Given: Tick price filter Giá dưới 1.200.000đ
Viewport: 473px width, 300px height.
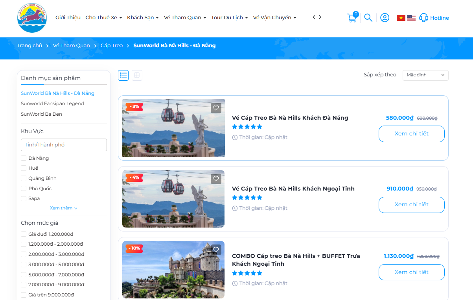Looking at the screenshot, I should pyautogui.click(x=24, y=234).
